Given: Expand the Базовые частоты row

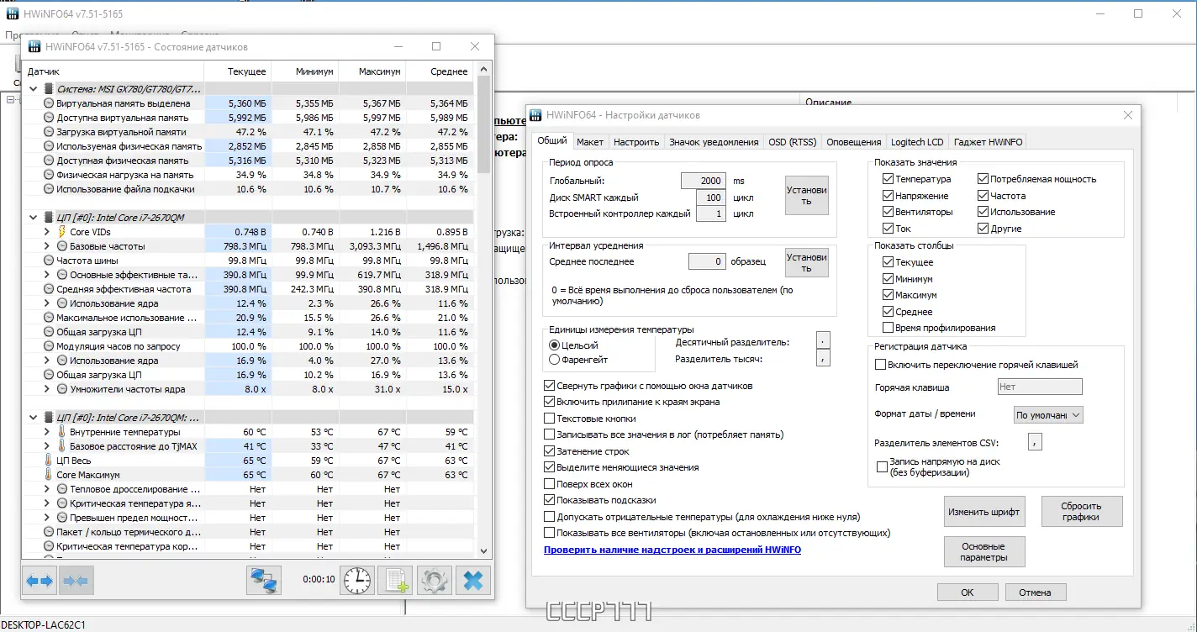Looking at the screenshot, I should (47, 246).
